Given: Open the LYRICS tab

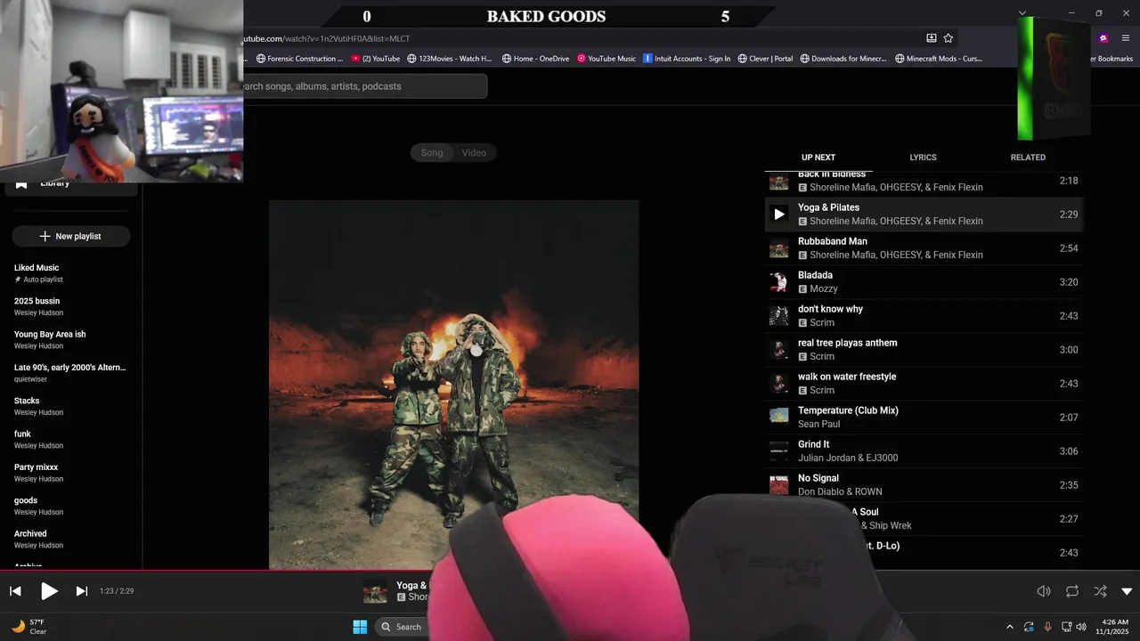Looking at the screenshot, I should click(x=923, y=158).
